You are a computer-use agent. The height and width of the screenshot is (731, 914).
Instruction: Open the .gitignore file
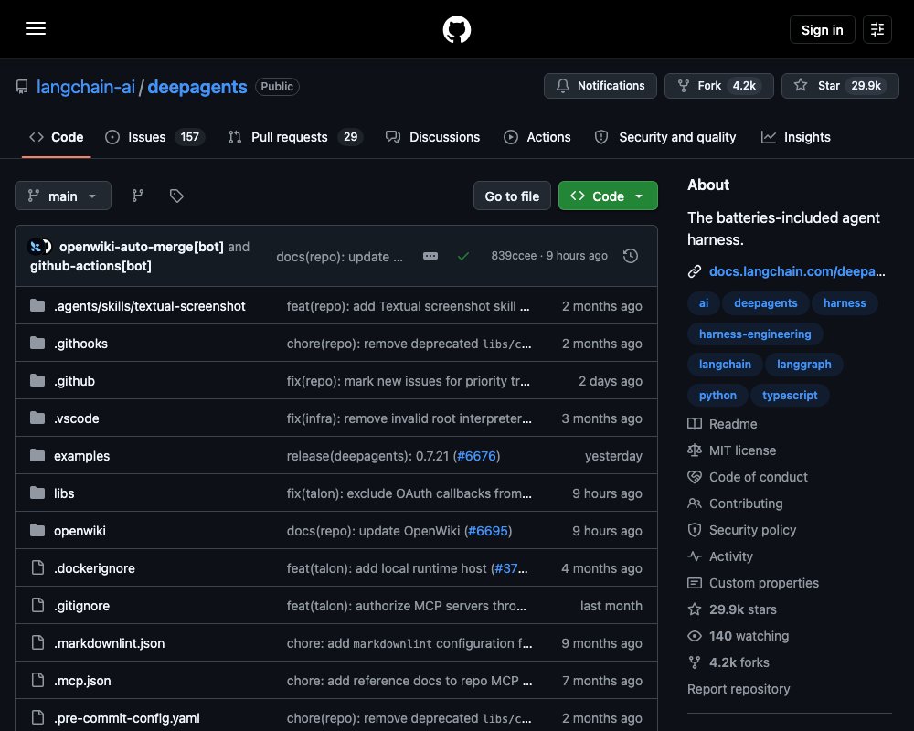coord(81,606)
